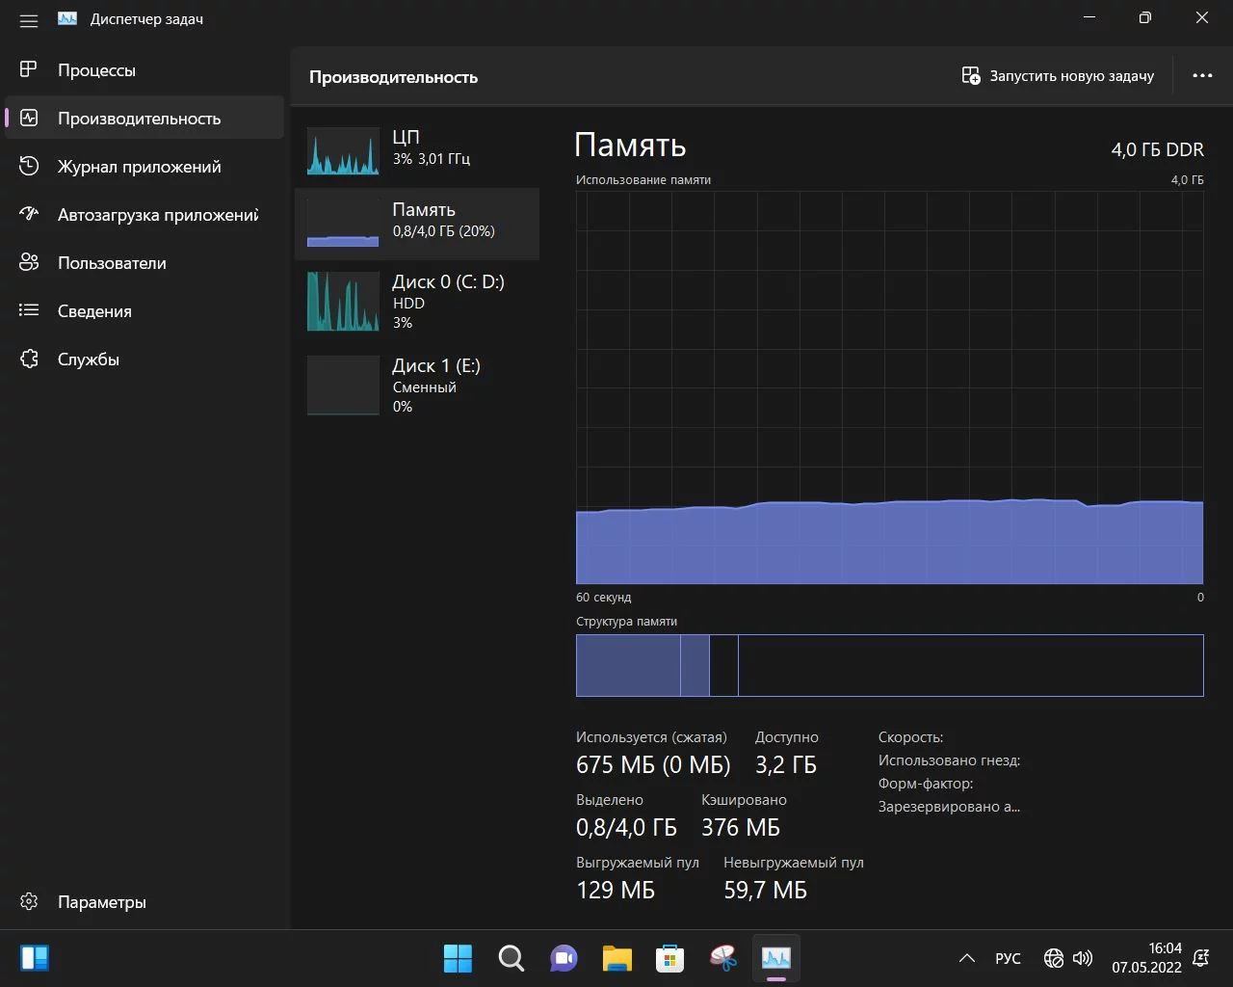Select Диск 1 (E:) removable item
This screenshot has width=1233, height=987.
tap(417, 386)
